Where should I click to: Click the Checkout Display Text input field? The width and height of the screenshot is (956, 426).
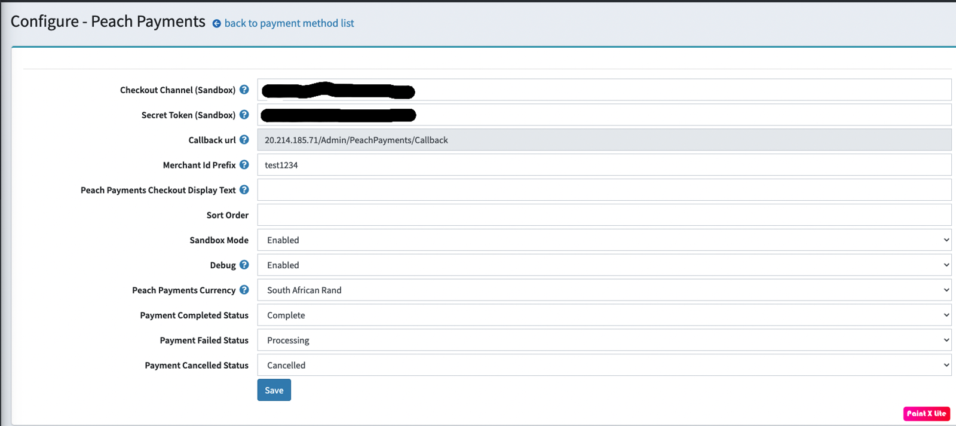(604, 190)
